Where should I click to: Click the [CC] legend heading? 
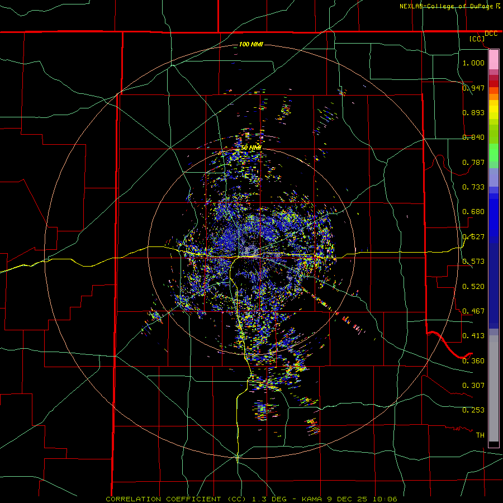tap(477, 39)
